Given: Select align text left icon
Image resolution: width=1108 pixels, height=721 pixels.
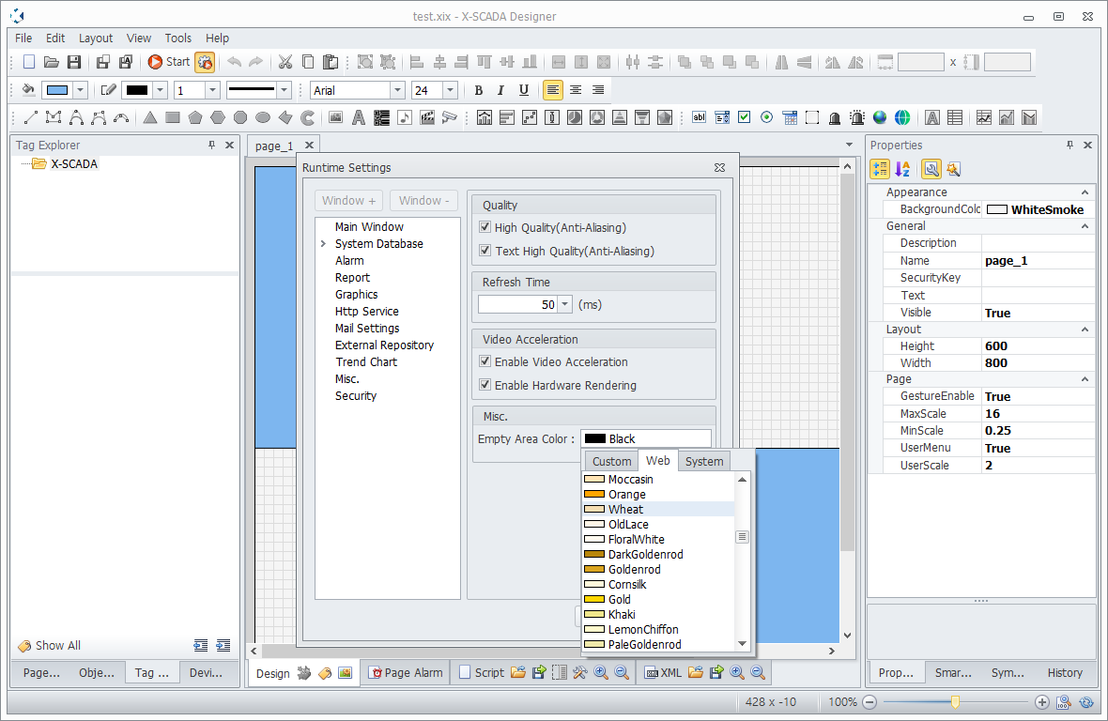Looking at the screenshot, I should [552, 90].
